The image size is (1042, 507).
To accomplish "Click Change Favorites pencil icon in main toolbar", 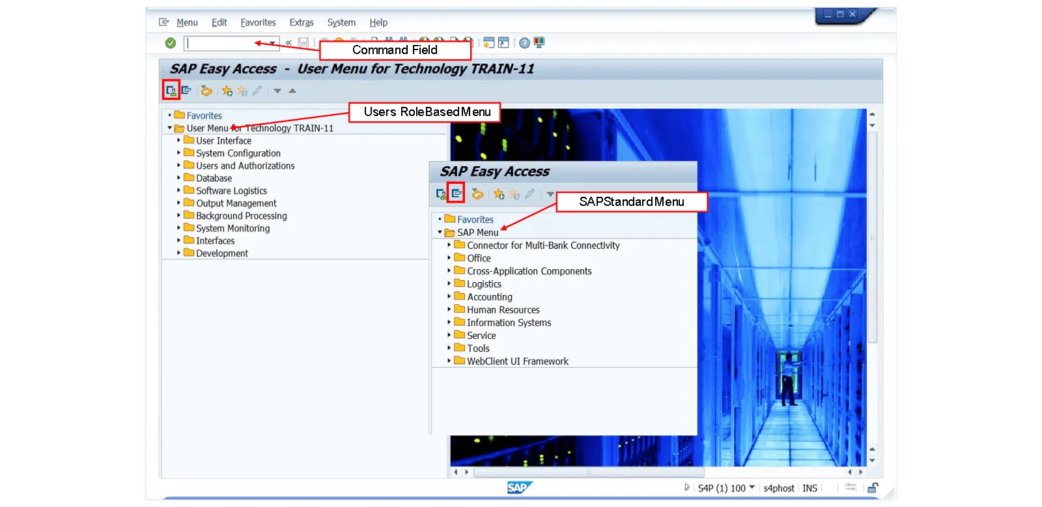I will pyautogui.click(x=258, y=91).
